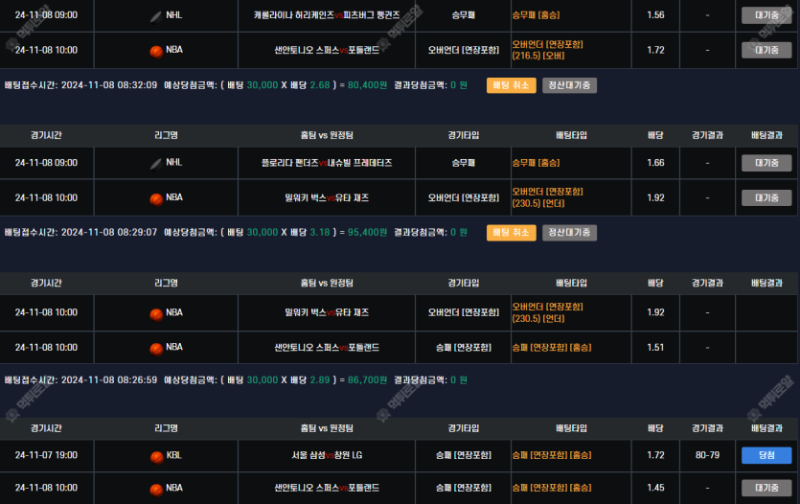
Task: Click the NBA basketball icon in the 1.51 odds San Antonio row
Action: click(x=156, y=348)
